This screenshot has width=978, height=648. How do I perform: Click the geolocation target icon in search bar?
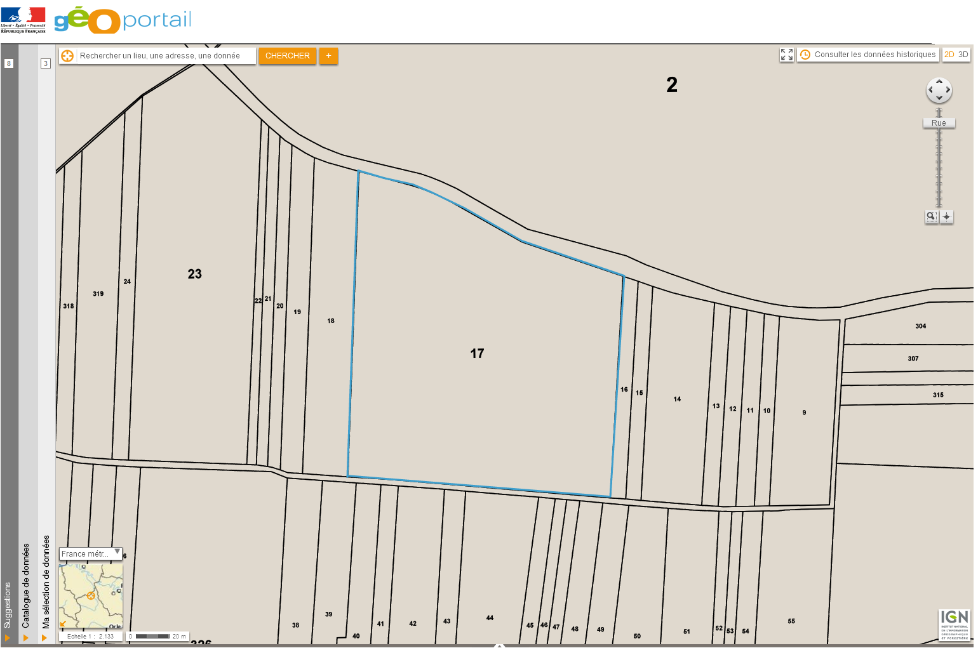67,56
